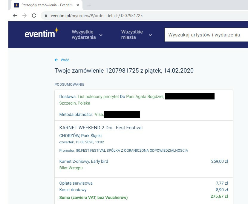Close the Szczegóły zamówienia tab

click(78, 5)
